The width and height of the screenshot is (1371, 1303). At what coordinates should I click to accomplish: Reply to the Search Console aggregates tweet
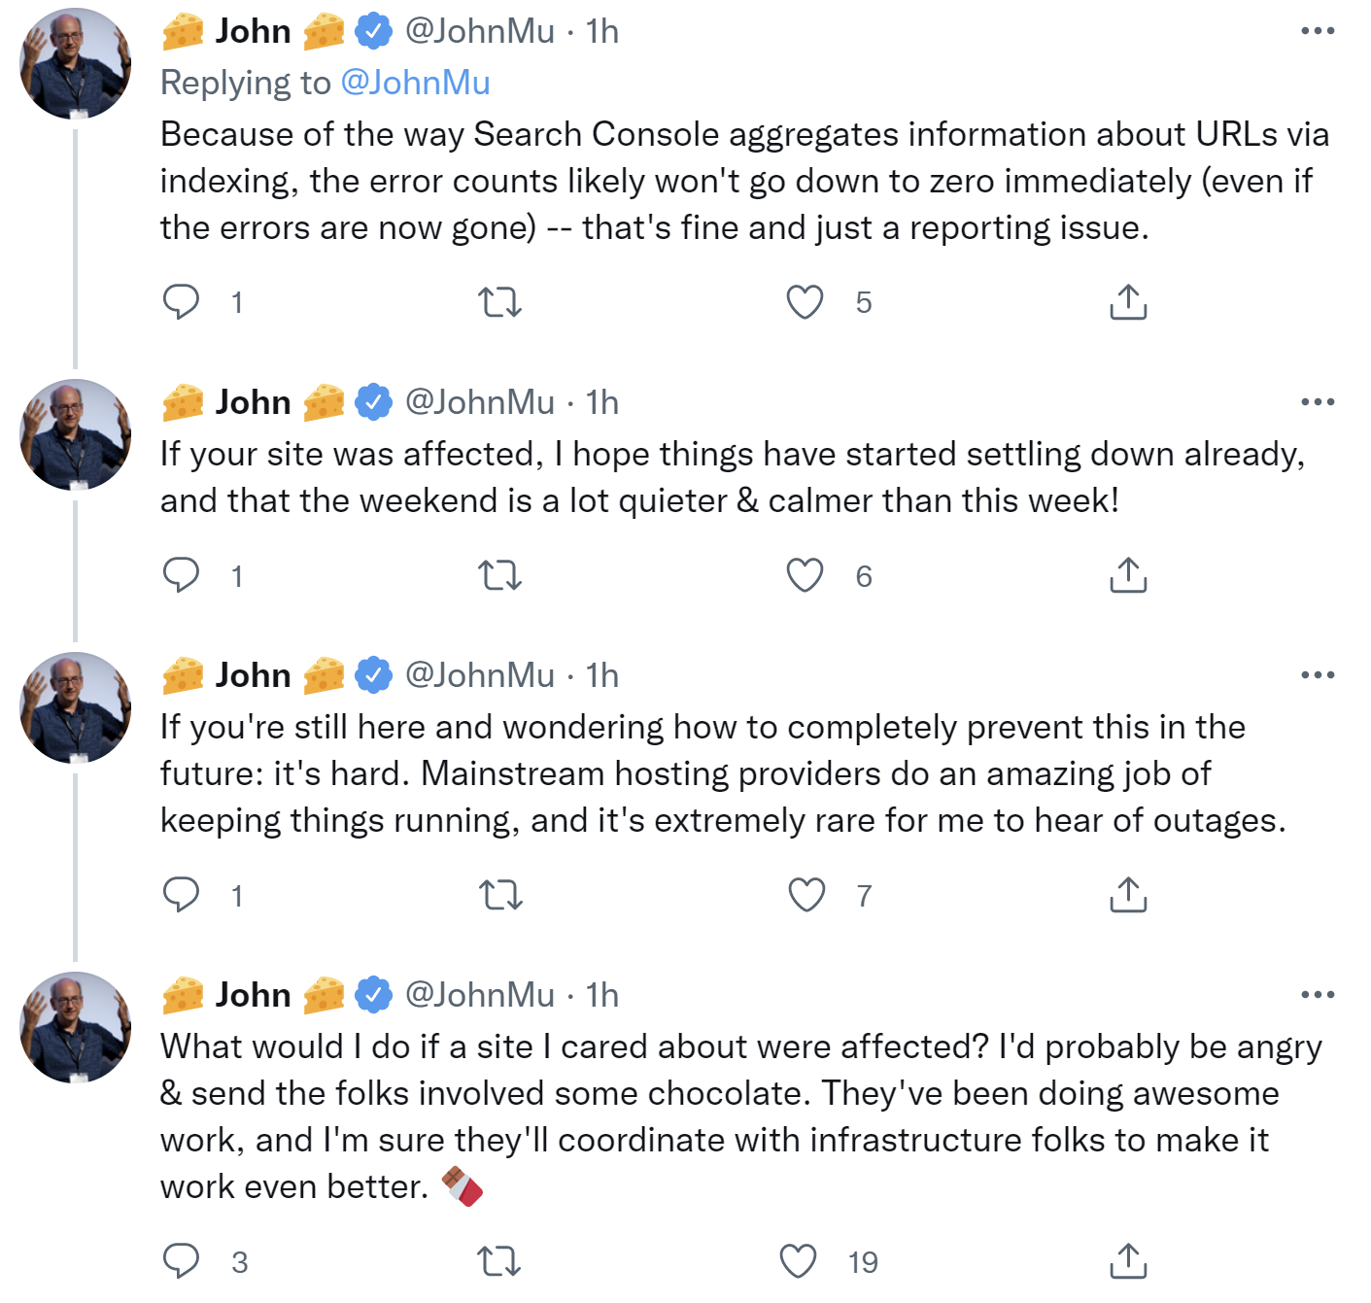coord(181,302)
